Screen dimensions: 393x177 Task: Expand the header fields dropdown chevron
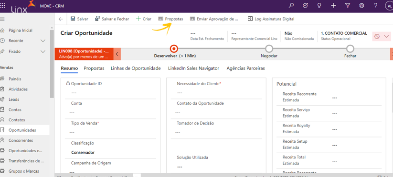click(x=386, y=37)
